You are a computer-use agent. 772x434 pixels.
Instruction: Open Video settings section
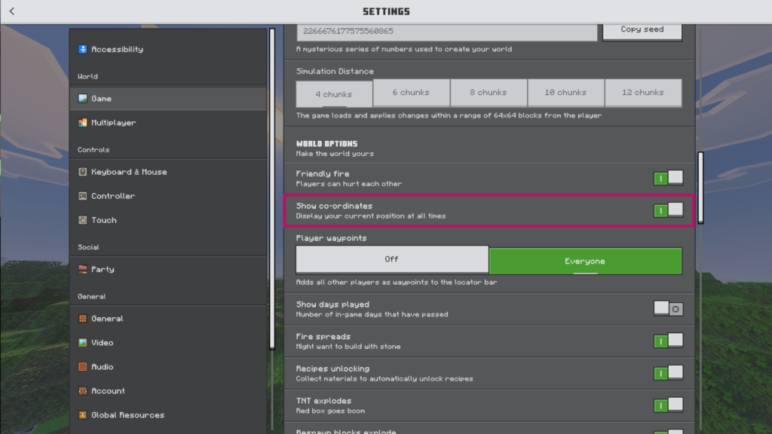[x=168, y=343]
